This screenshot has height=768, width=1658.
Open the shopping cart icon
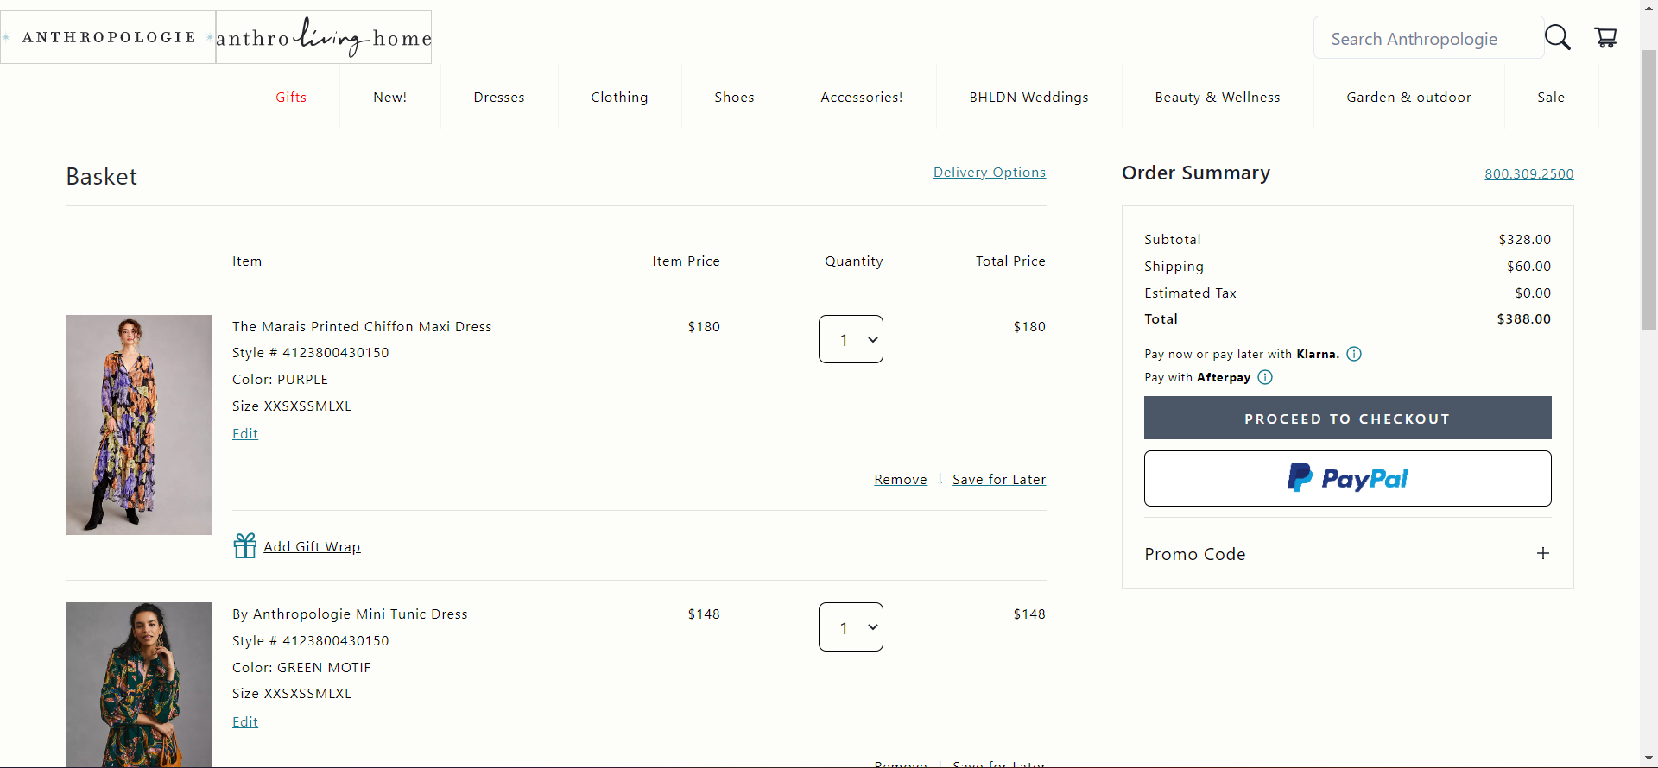1605,37
